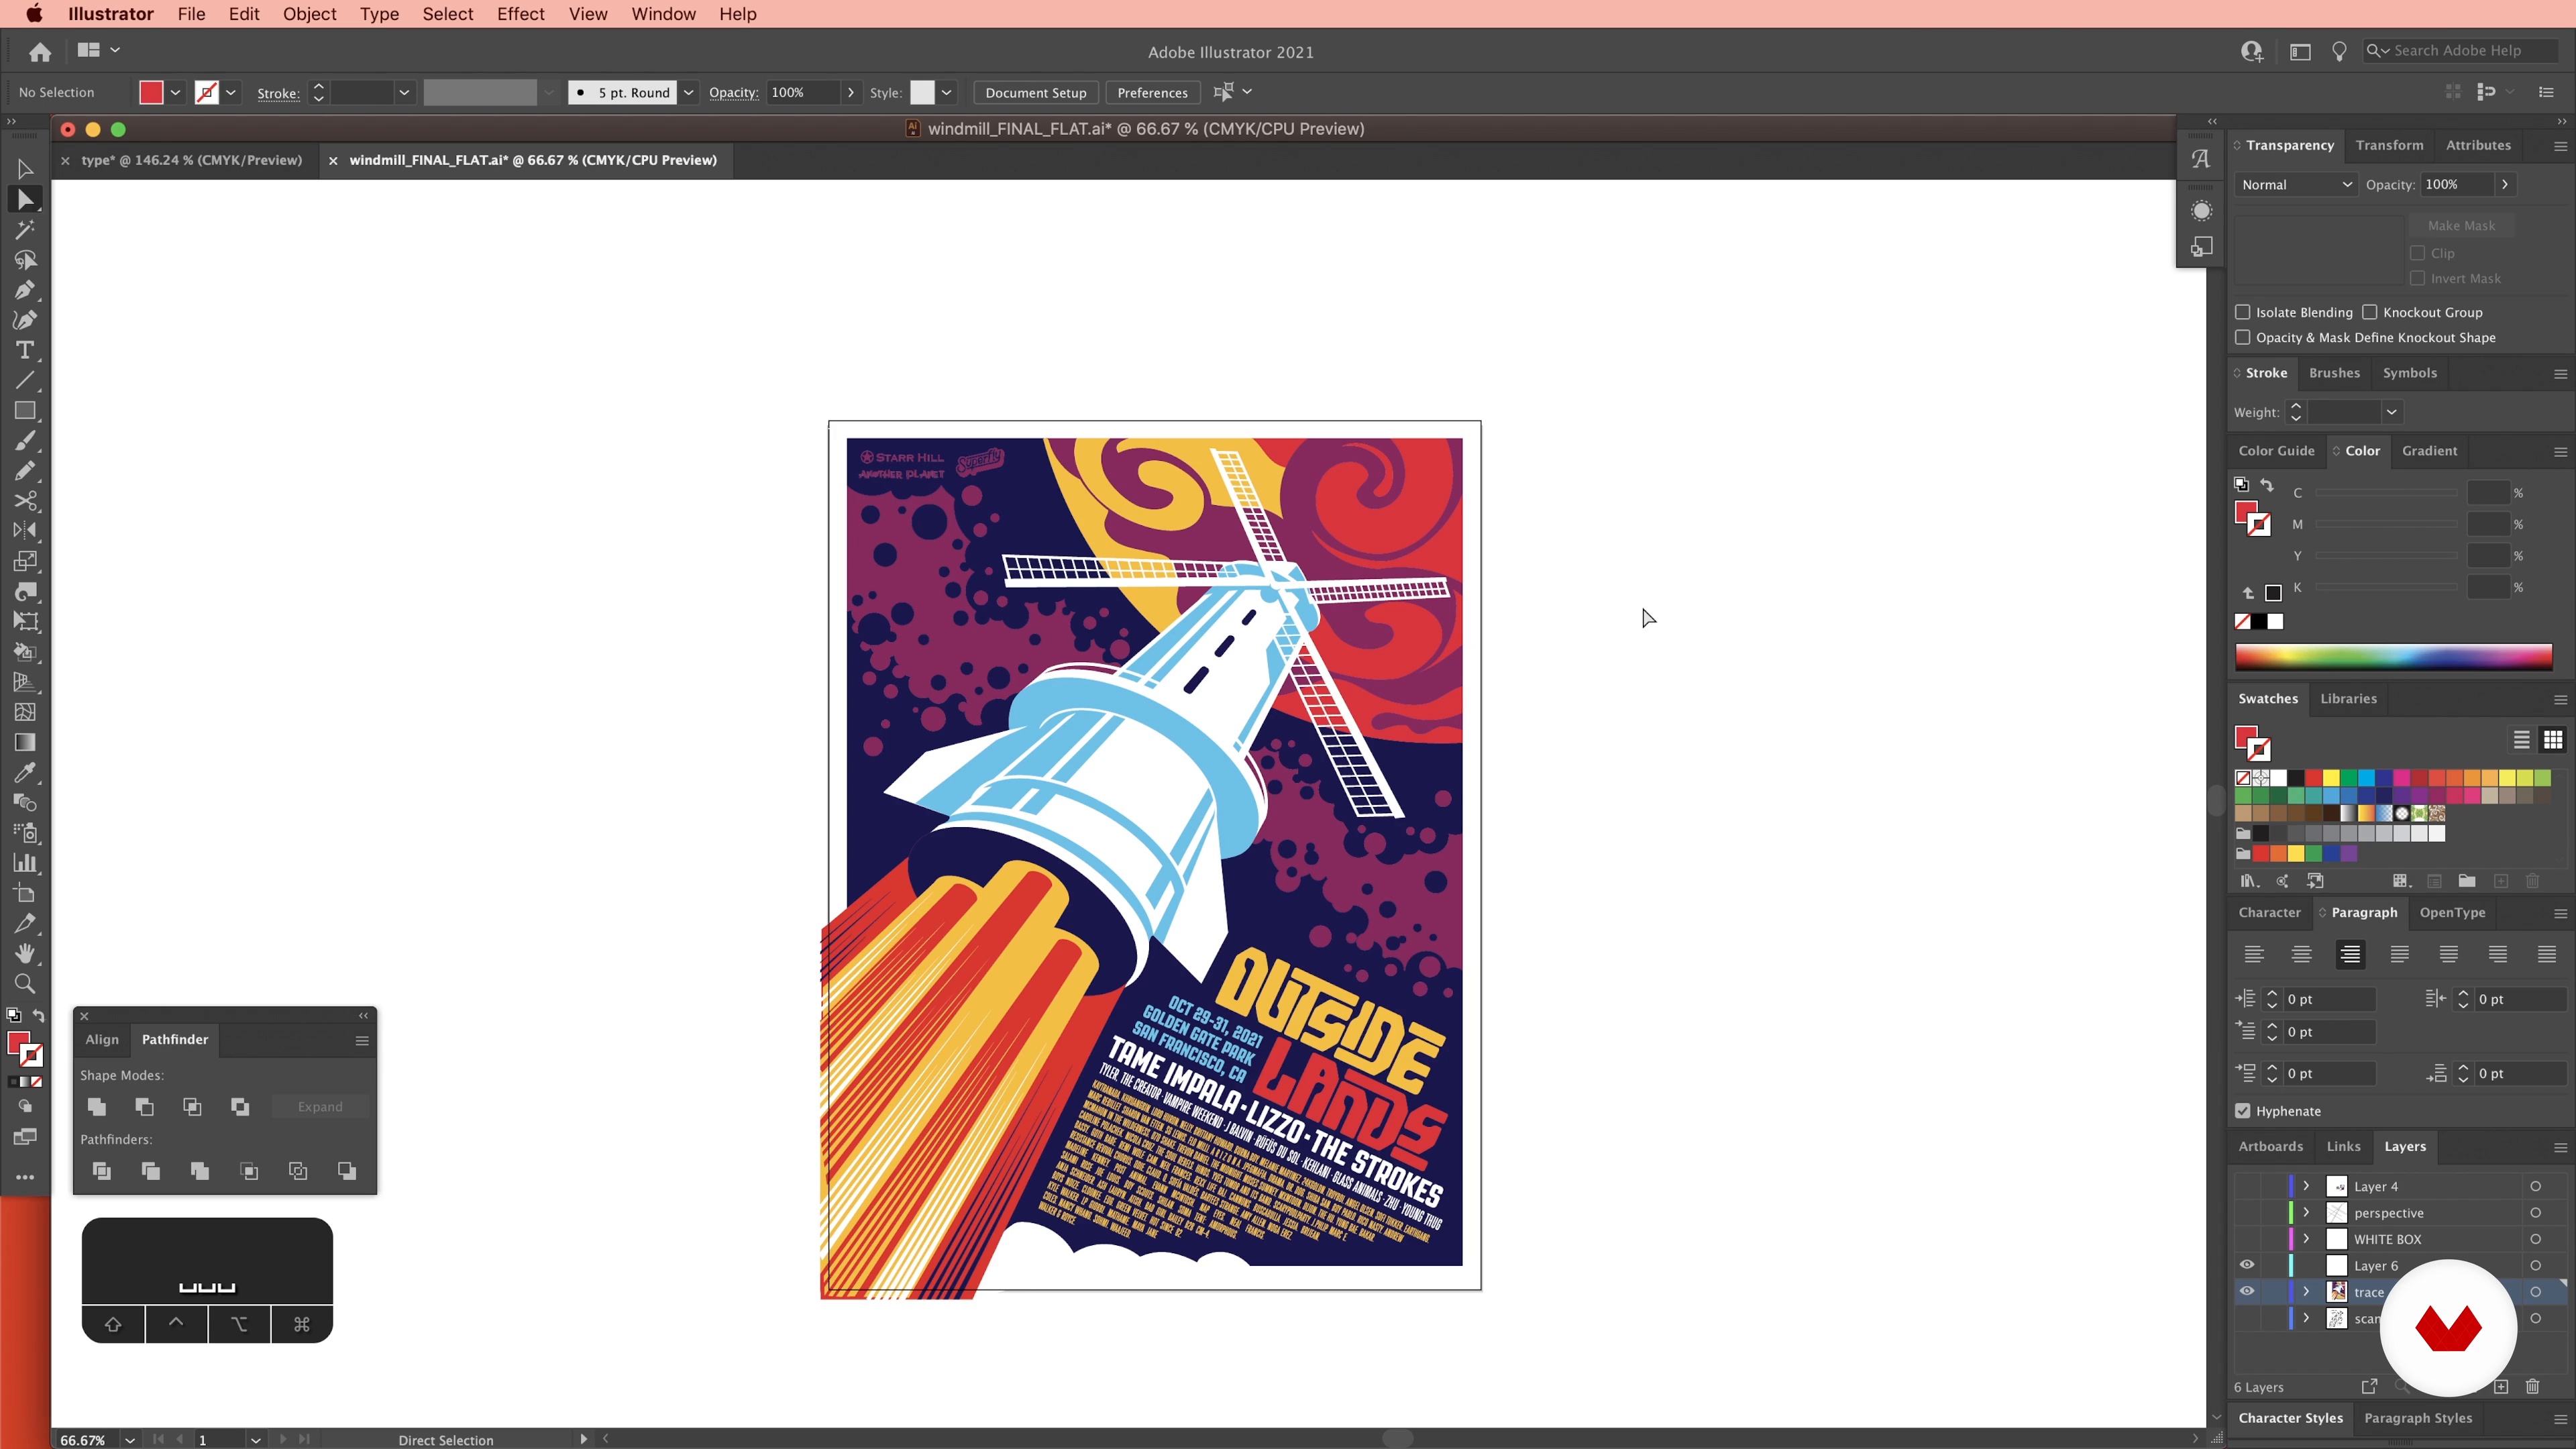Show WHITE BOX layer visibility

(x=2247, y=1238)
